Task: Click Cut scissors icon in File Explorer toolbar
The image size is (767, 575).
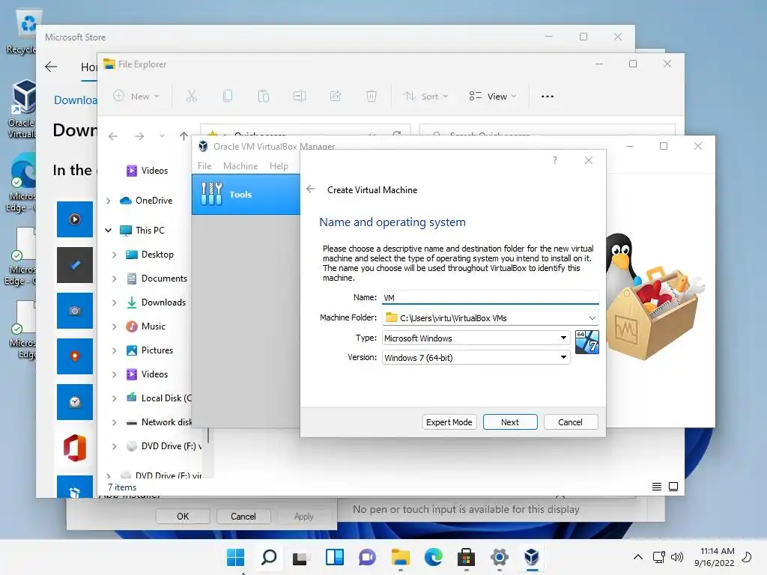Action: (192, 97)
